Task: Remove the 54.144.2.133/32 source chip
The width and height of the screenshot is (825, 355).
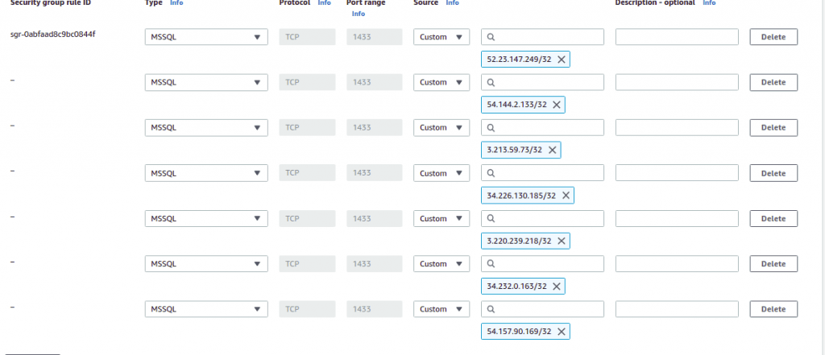Action: coord(556,105)
